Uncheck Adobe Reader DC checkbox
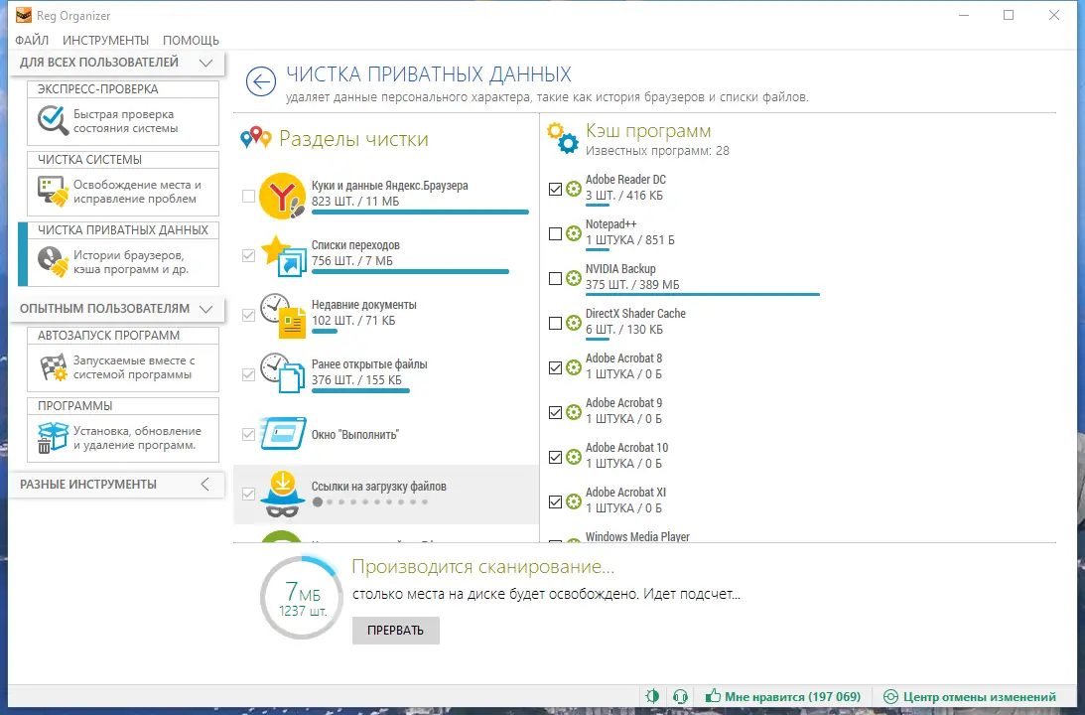Image resolution: width=1085 pixels, height=715 pixels. tap(555, 189)
